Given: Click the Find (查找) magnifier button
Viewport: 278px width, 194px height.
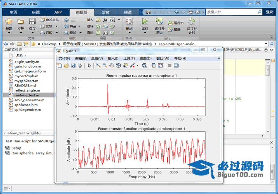Looking at the screenshot, I should pyautogui.click(x=70, y=33).
